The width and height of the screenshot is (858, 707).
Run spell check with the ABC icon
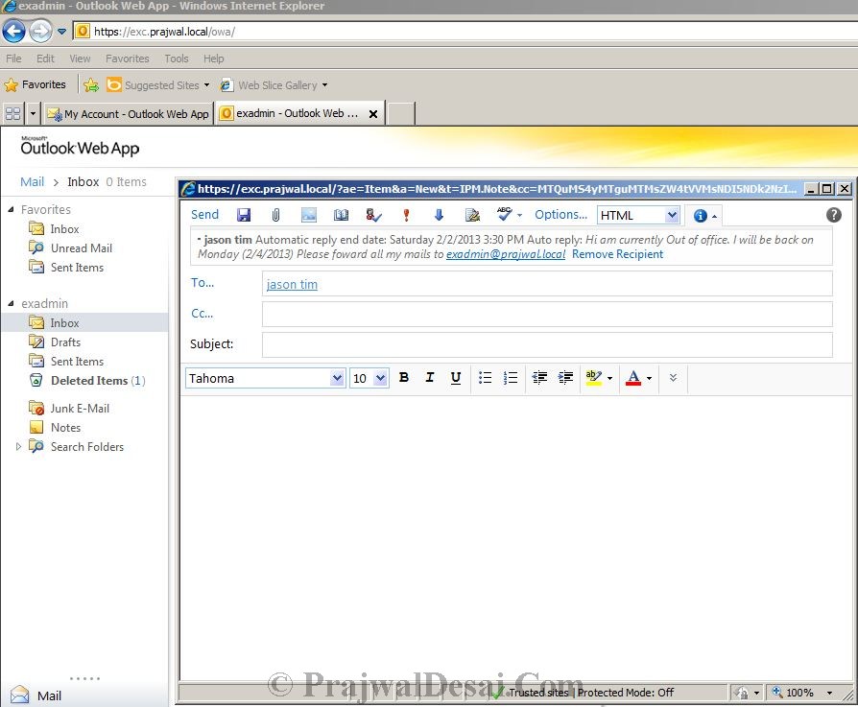point(504,214)
